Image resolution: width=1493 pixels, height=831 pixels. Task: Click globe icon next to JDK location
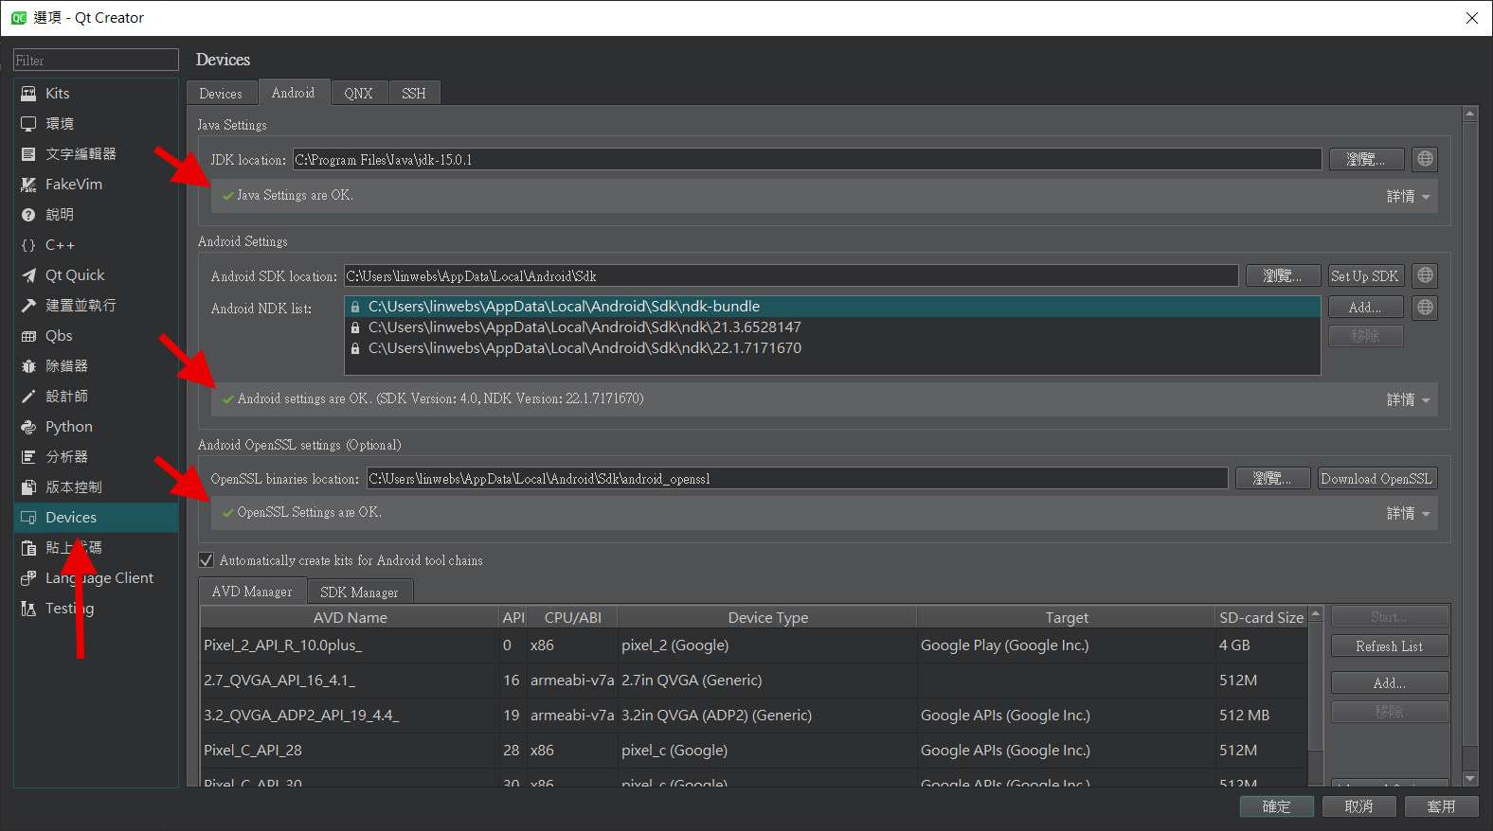(1425, 159)
